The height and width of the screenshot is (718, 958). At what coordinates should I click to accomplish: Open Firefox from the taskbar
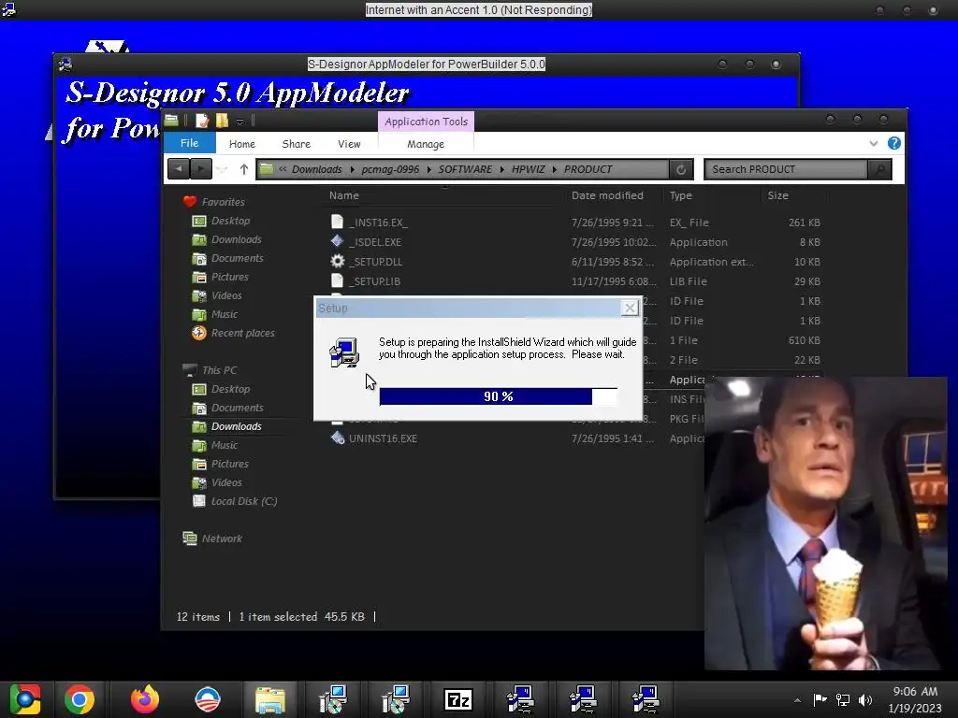[145, 699]
